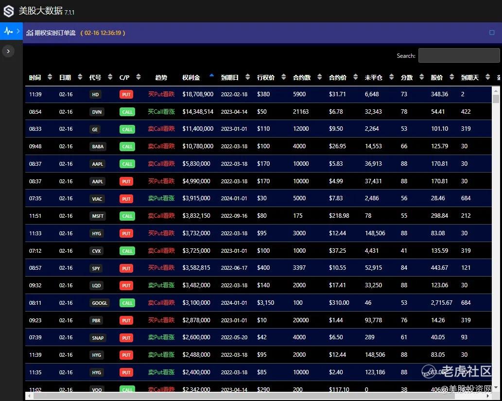Click the PUT tag in the LQD row
The height and width of the screenshot is (401, 502).
126,286
